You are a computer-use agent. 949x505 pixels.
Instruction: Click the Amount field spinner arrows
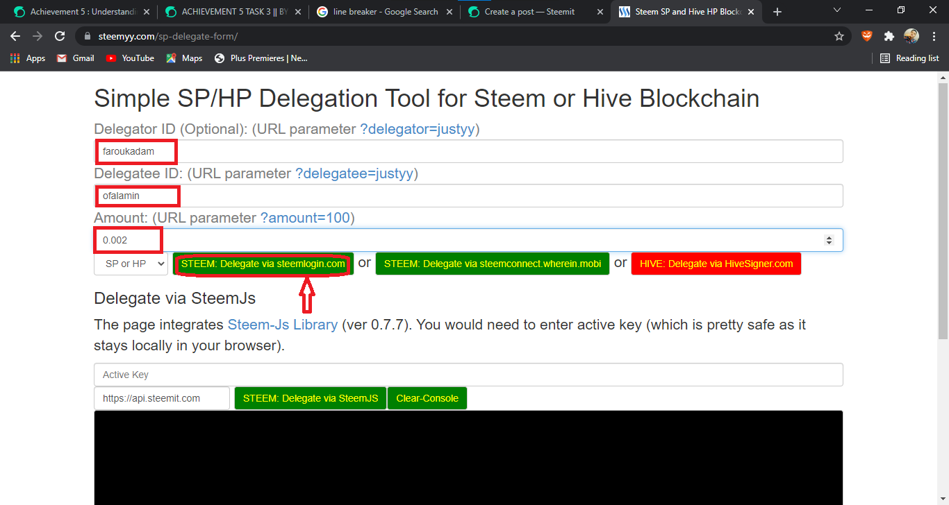829,240
